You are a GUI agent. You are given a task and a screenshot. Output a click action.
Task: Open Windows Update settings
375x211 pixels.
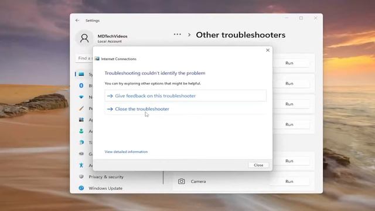pos(105,188)
